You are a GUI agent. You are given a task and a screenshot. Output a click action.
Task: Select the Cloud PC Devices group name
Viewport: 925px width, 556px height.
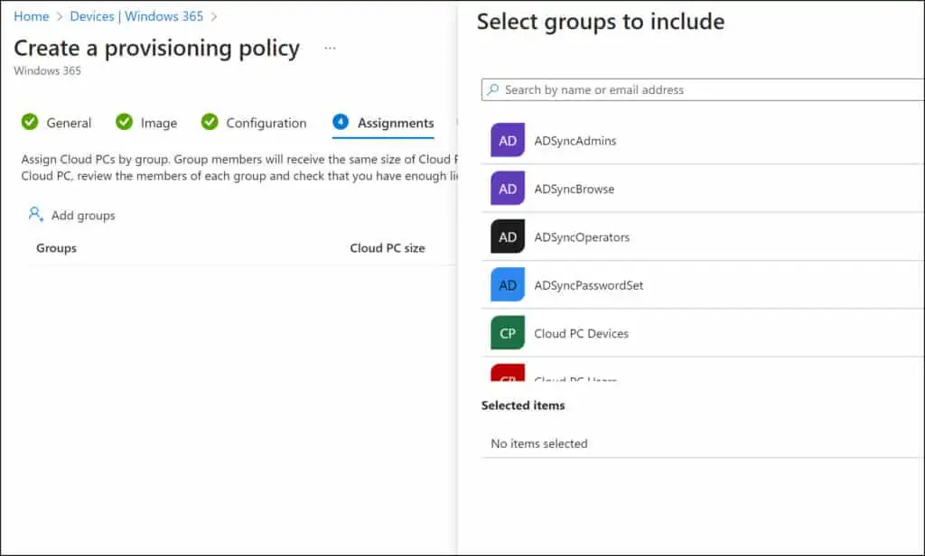coord(581,334)
